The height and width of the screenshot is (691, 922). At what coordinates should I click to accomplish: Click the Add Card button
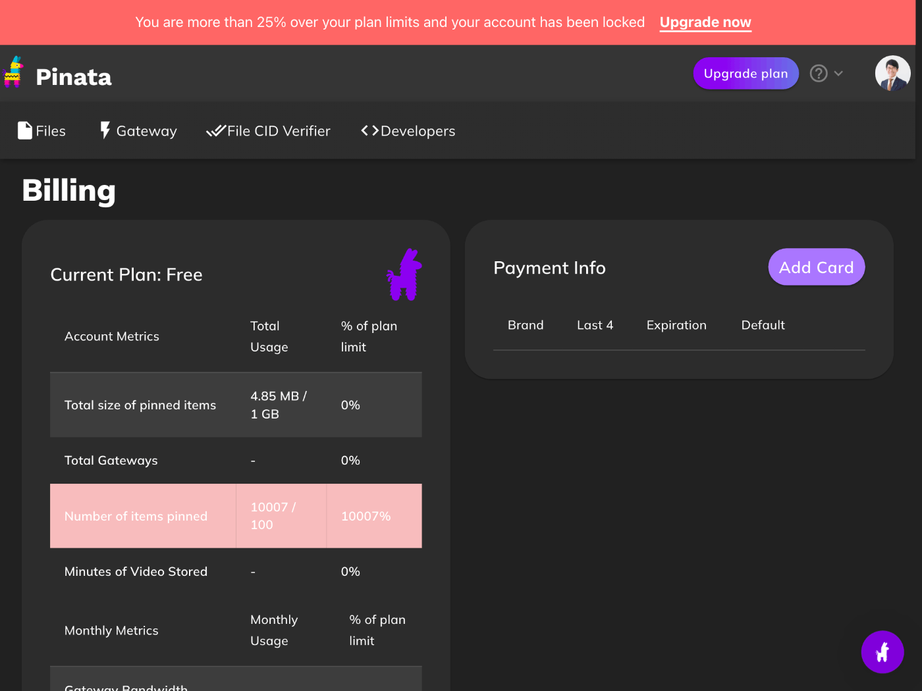coord(816,267)
